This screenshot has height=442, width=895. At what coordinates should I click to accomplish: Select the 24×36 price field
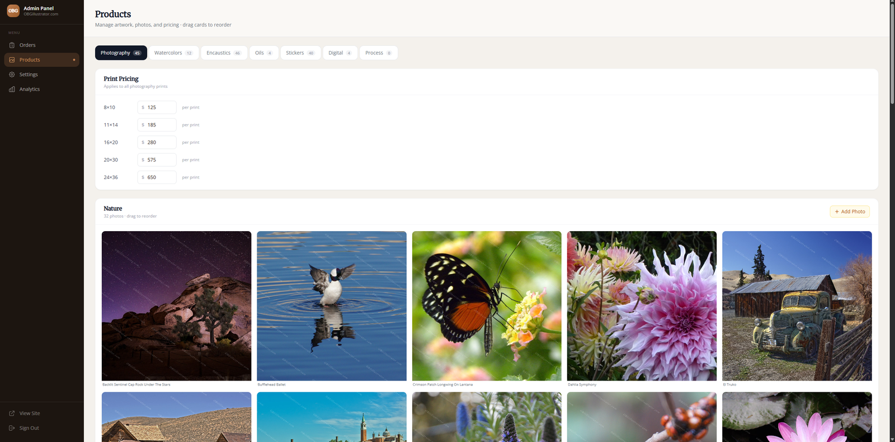(157, 177)
